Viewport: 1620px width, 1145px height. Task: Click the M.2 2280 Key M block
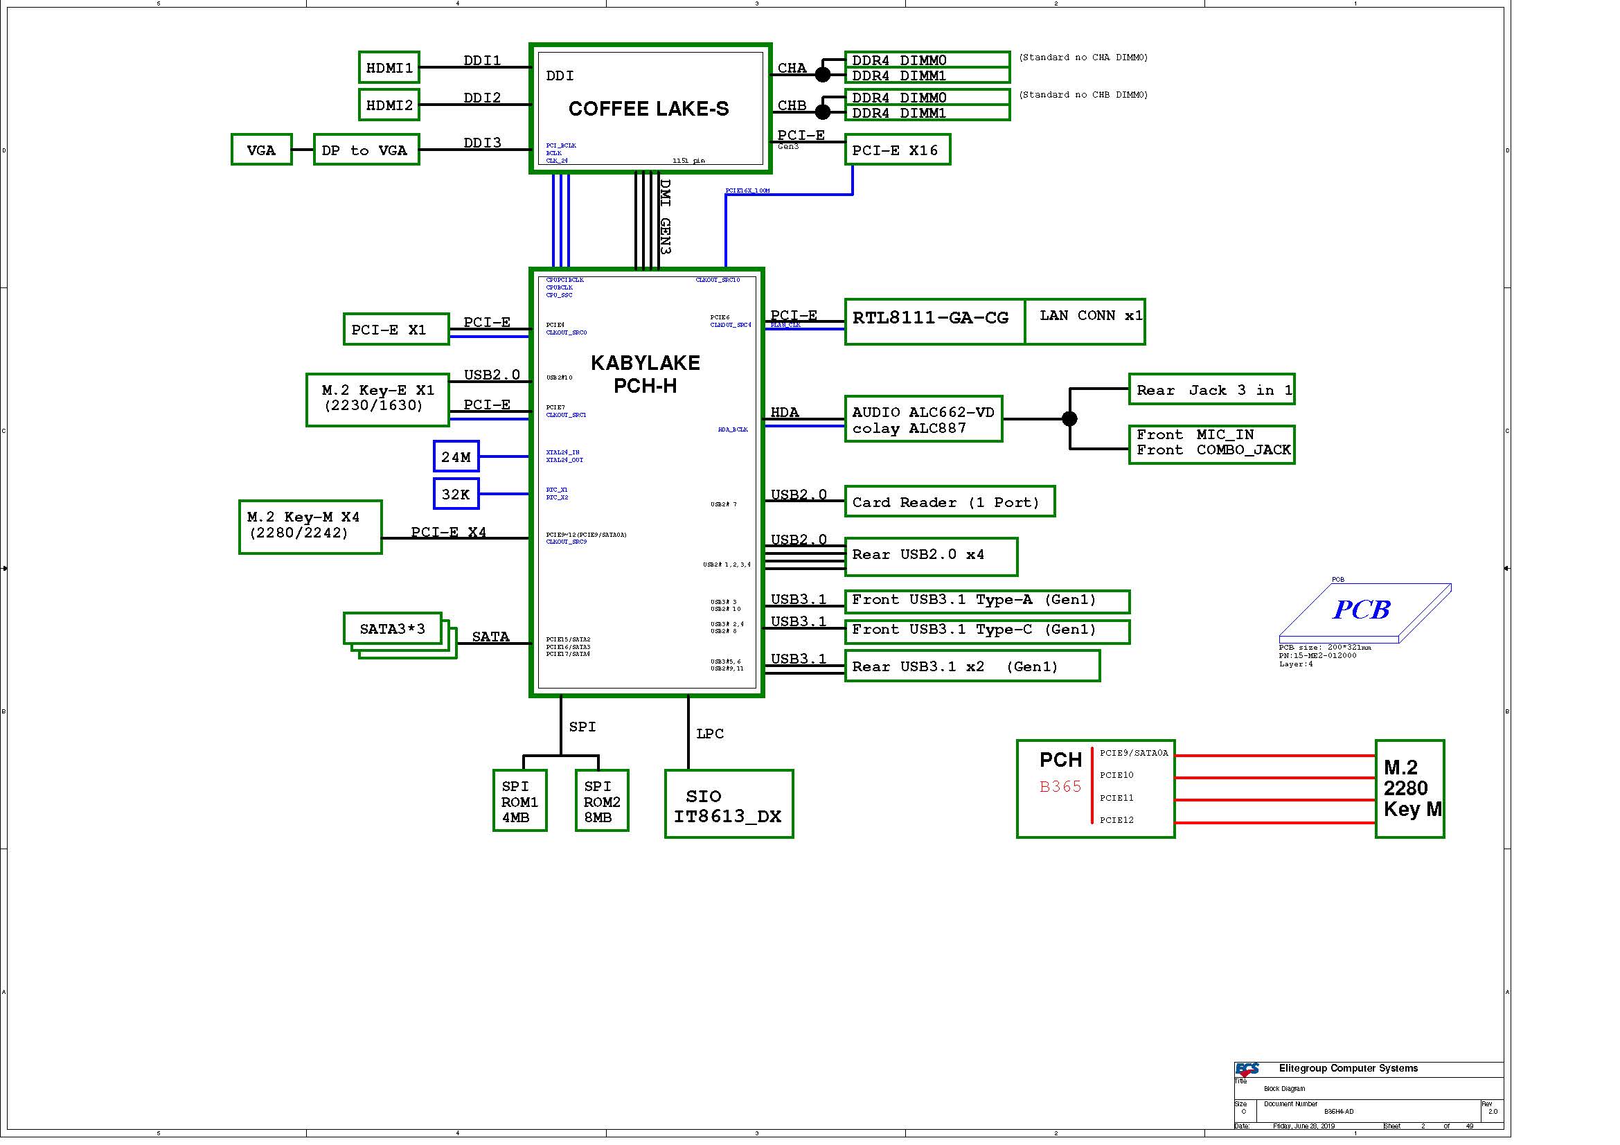[x=1409, y=789]
